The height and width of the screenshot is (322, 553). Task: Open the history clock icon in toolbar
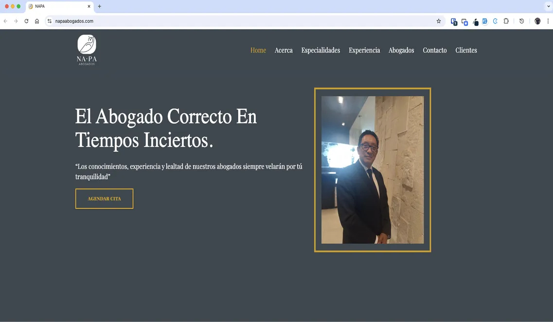click(x=521, y=21)
